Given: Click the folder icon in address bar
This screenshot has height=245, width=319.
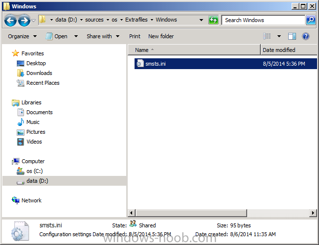Looking at the screenshot, I should point(42,20).
